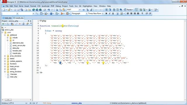This screenshot has width=187, height=105.
Task: Click the red remove icon in Project panel
Action: point(20,24)
